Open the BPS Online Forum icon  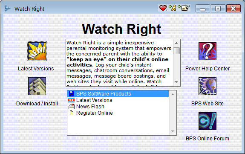pyautogui.click(x=208, y=121)
